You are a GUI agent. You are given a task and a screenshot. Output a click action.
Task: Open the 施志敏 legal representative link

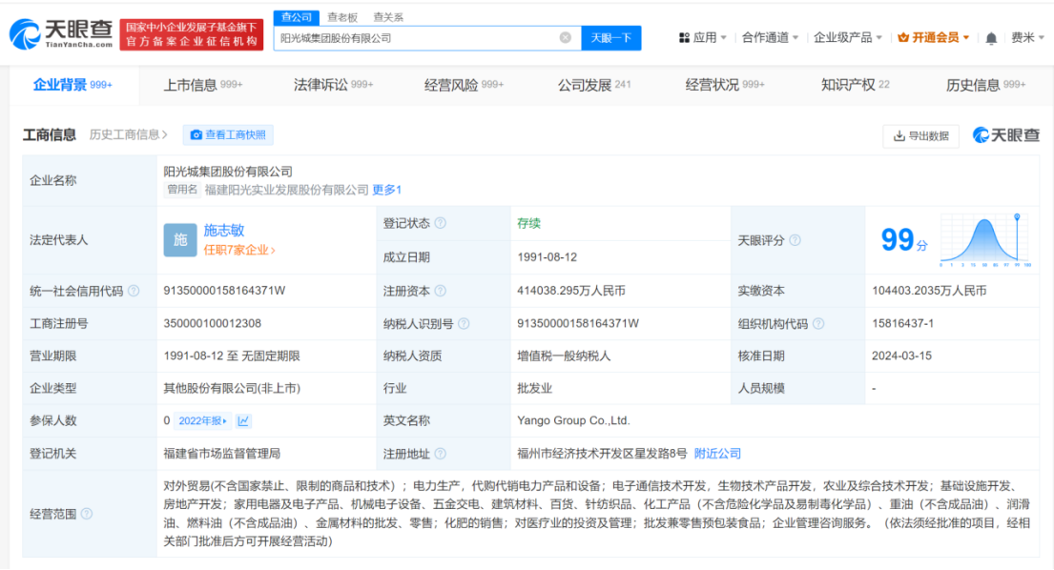point(224,231)
